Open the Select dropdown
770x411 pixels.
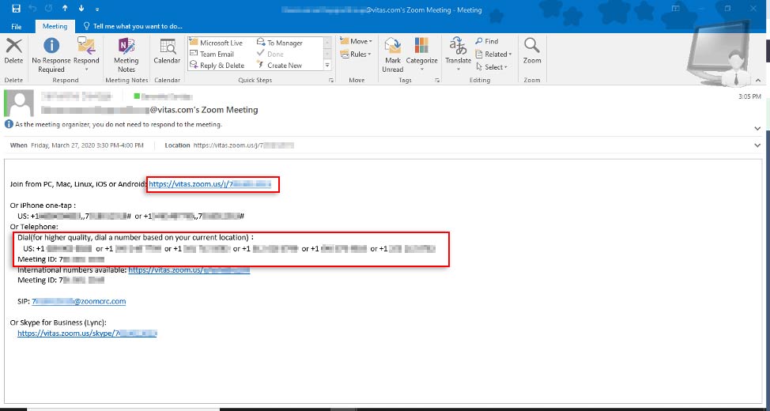[x=492, y=66]
